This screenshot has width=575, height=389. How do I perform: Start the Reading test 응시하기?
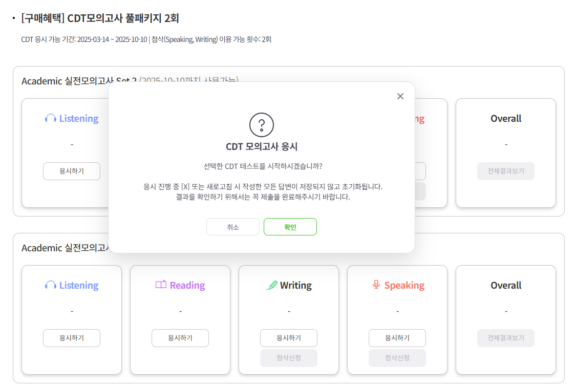pos(180,338)
